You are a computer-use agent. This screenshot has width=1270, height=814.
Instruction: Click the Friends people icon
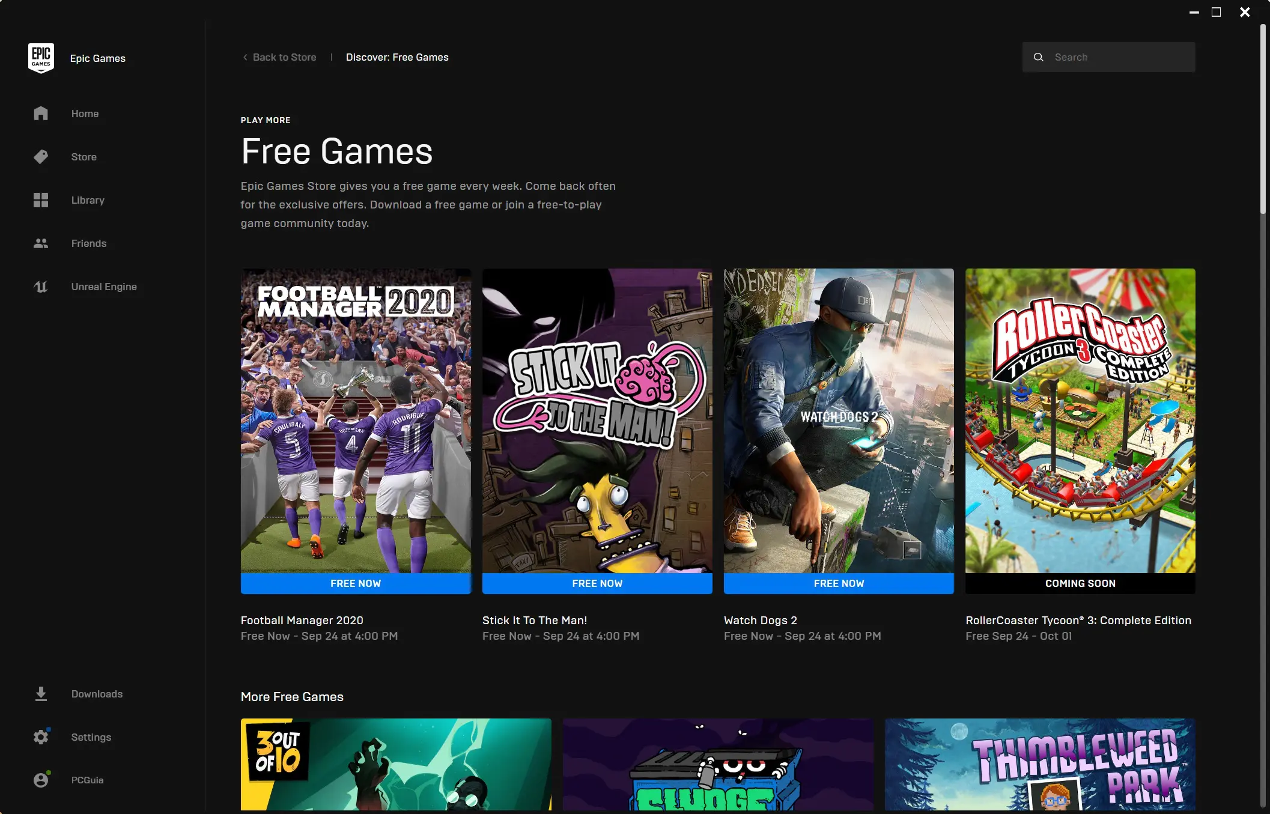click(41, 243)
